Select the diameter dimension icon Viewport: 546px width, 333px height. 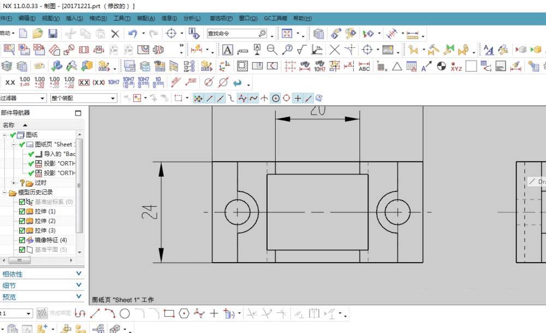pos(209,82)
